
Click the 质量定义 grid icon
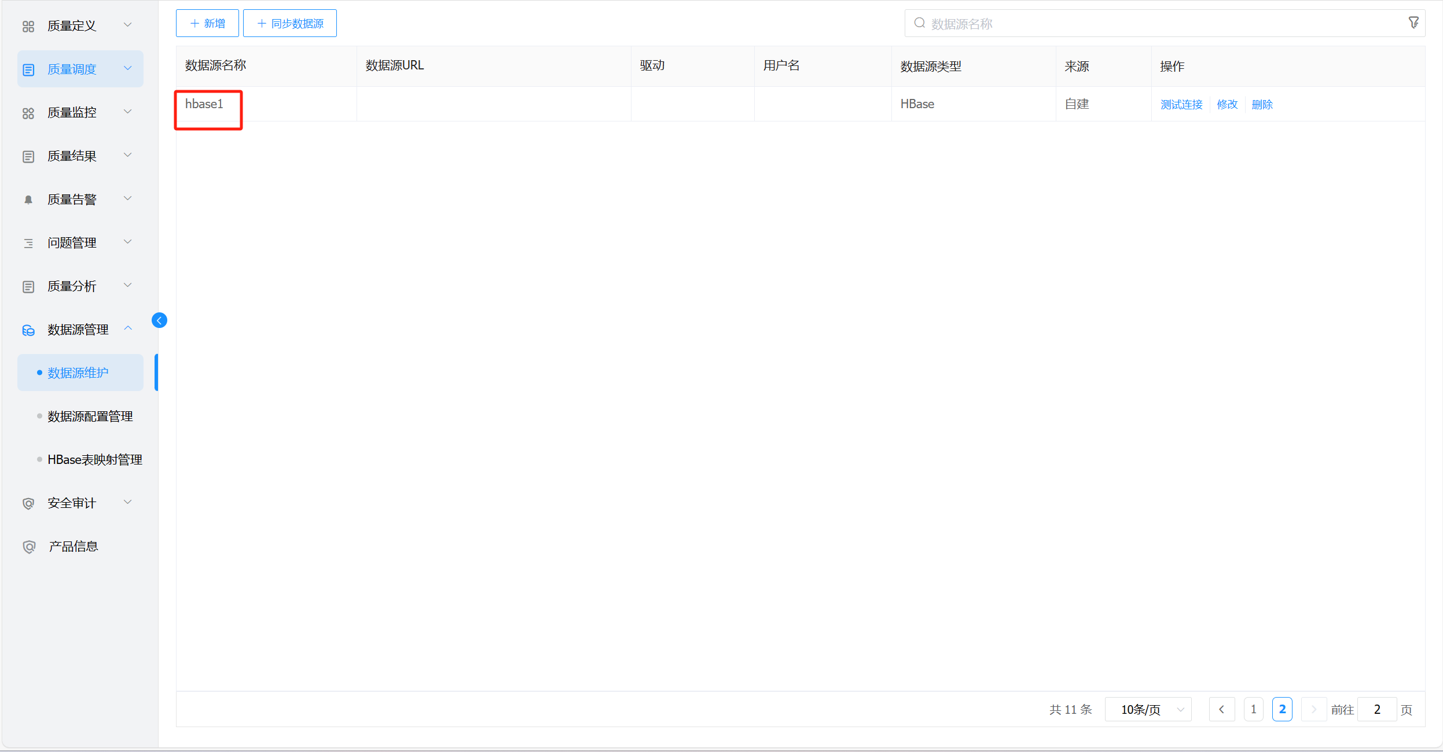pyautogui.click(x=28, y=27)
